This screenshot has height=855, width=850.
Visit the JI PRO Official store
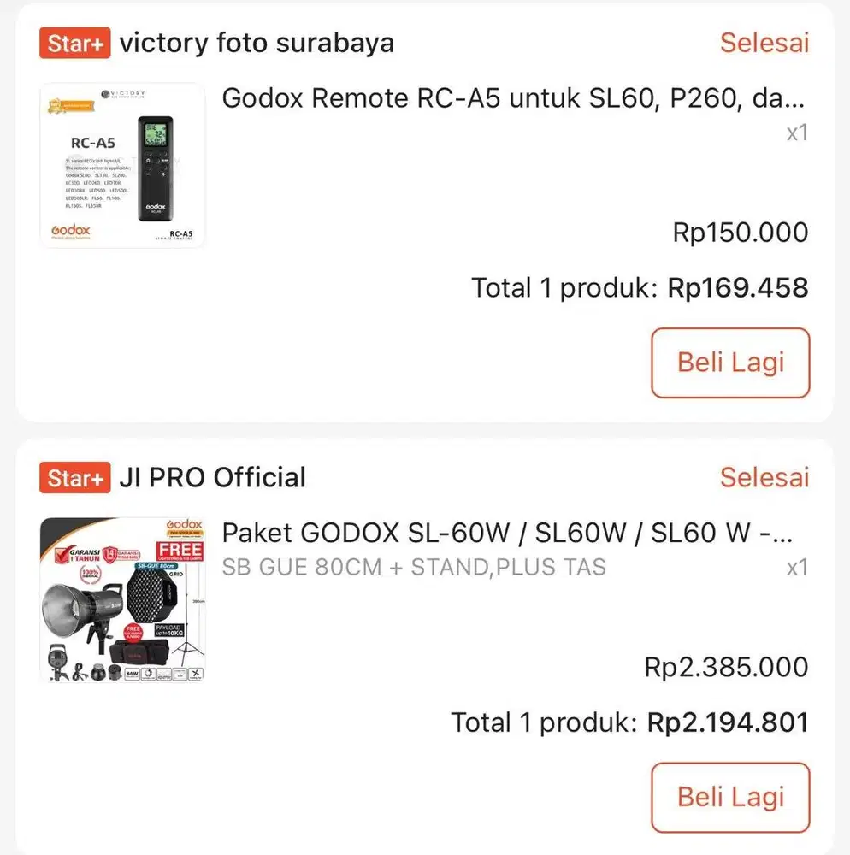pyautogui.click(x=212, y=478)
